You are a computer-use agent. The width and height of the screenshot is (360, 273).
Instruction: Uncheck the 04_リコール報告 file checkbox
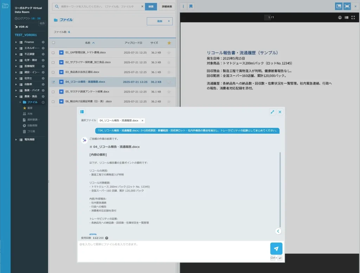(x=53, y=82)
